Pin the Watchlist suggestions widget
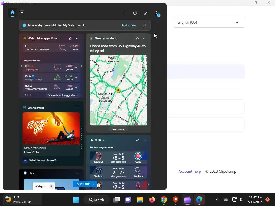Viewport: 275px width, 206px height. [x=70, y=38]
